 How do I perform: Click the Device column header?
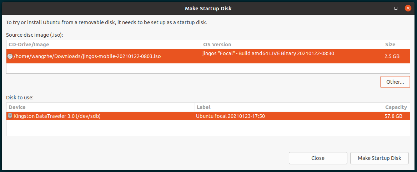(17, 107)
